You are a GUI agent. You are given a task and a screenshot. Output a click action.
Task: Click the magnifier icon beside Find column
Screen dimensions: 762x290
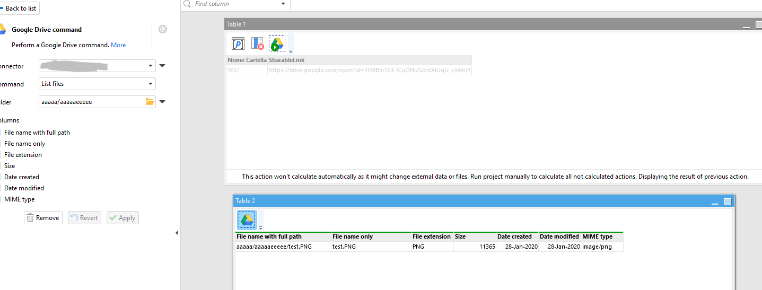click(x=187, y=4)
